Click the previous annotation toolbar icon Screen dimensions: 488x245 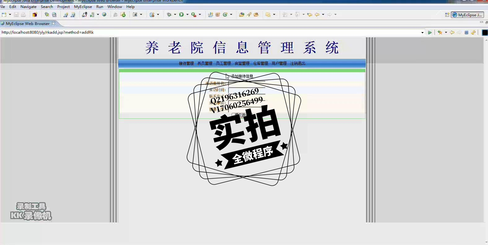[x=297, y=15]
